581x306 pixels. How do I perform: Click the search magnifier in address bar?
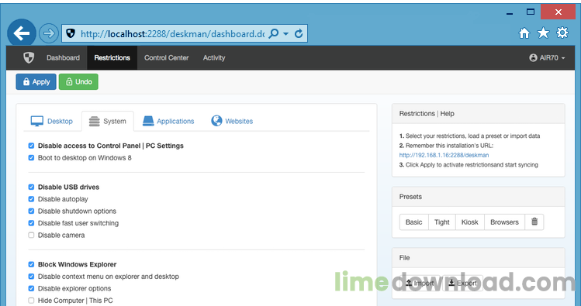click(x=274, y=33)
